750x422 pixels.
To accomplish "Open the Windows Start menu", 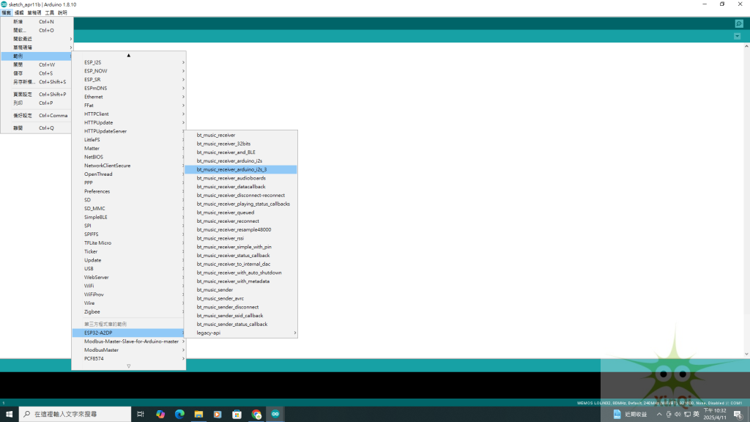I will (x=9, y=414).
